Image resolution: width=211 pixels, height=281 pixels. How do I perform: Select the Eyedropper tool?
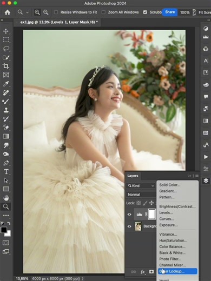tap(6, 84)
